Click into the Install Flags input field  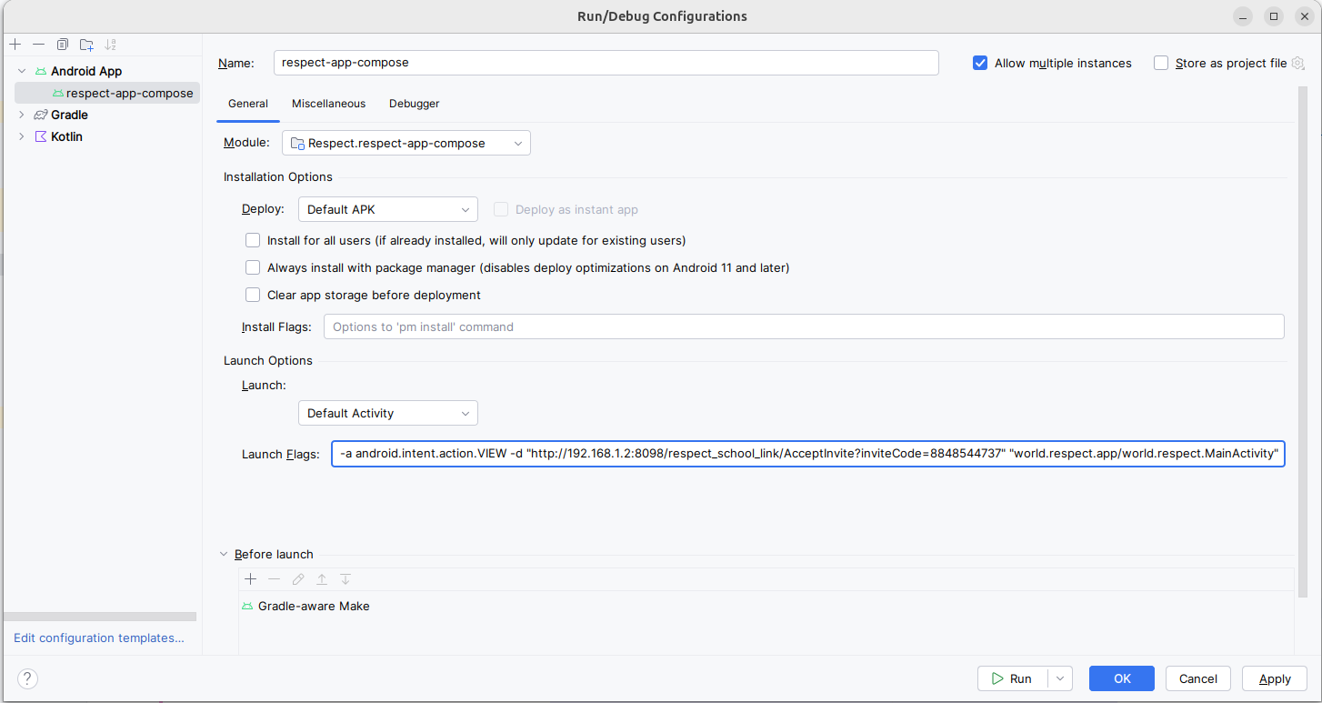803,326
